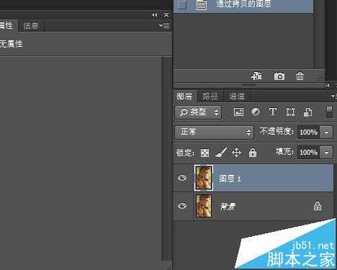Image resolution: width=337 pixels, height=270 pixels.
Task: Open 不透明度 opacity slider arrow
Action: click(326, 132)
